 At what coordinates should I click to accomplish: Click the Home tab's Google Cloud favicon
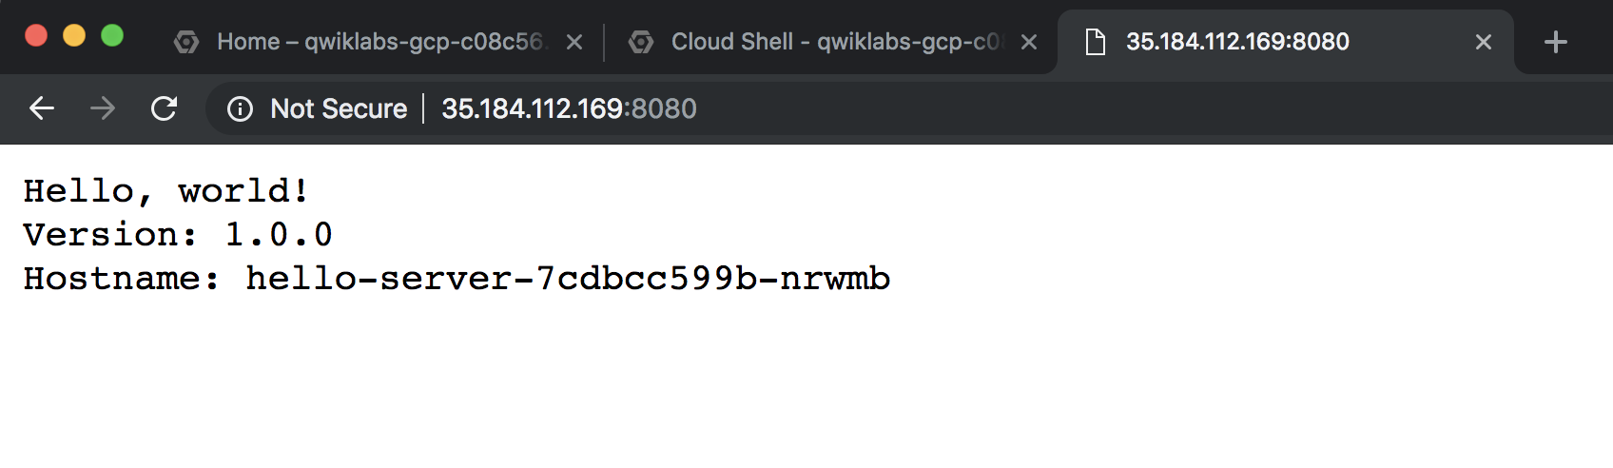(186, 42)
